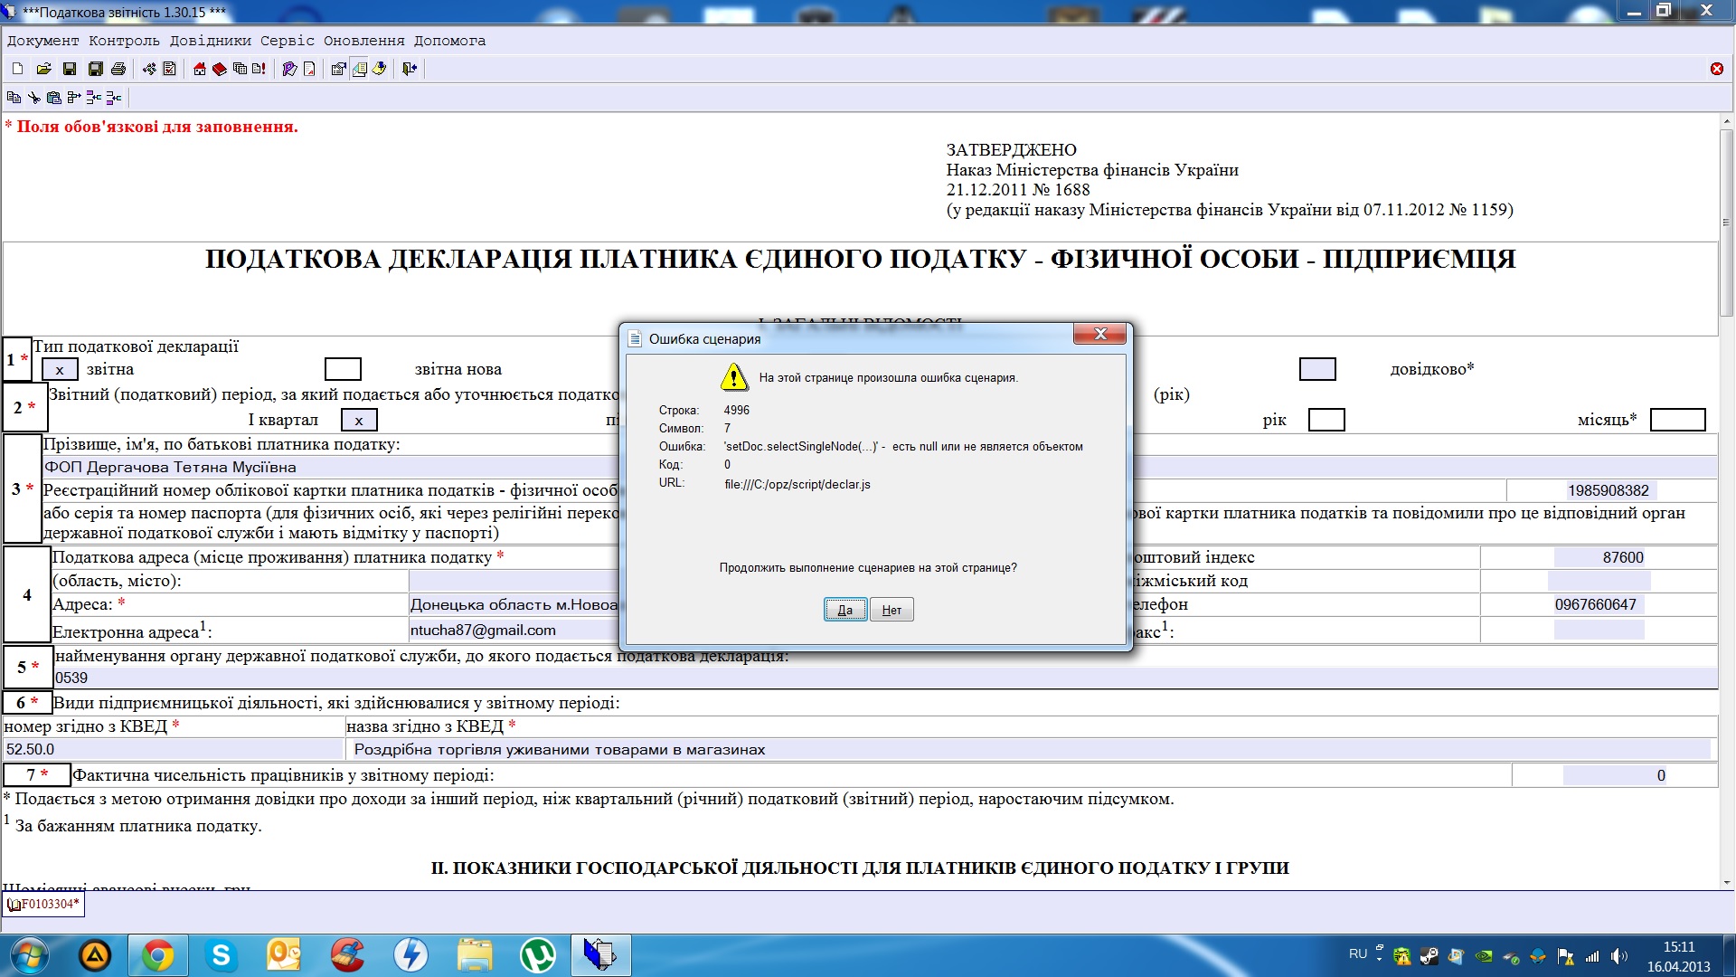Open Chrome from the taskbar
Viewport: 1736px width, 977px height.
pos(157,955)
